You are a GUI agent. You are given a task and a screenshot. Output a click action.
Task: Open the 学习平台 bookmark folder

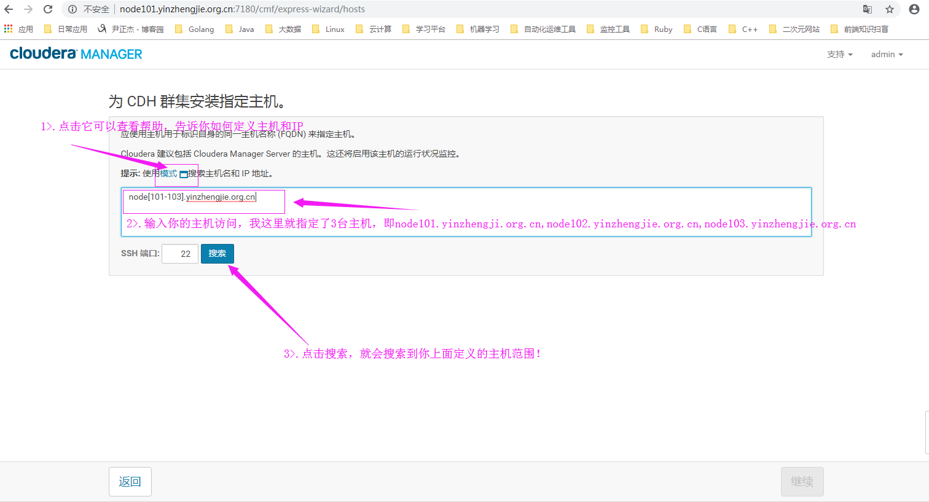424,29
